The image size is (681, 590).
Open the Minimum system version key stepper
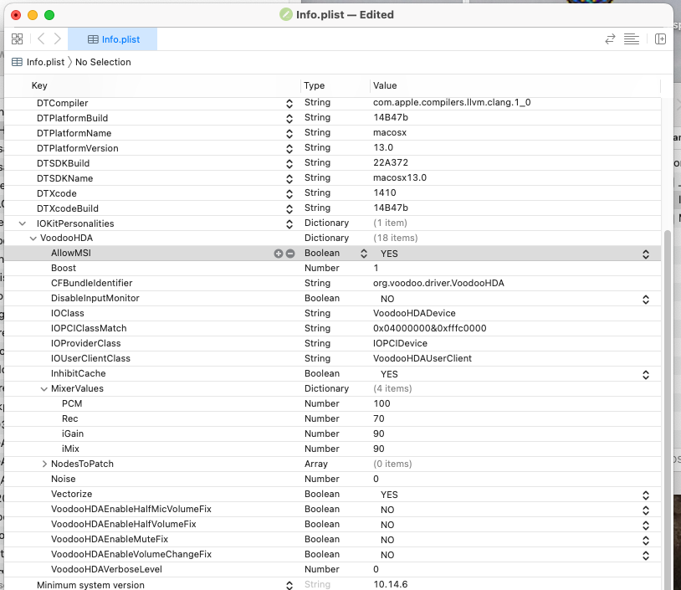(x=289, y=585)
